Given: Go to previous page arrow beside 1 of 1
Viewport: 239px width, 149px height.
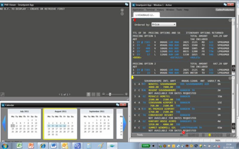Looking at the screenshot, I should 59,95.
